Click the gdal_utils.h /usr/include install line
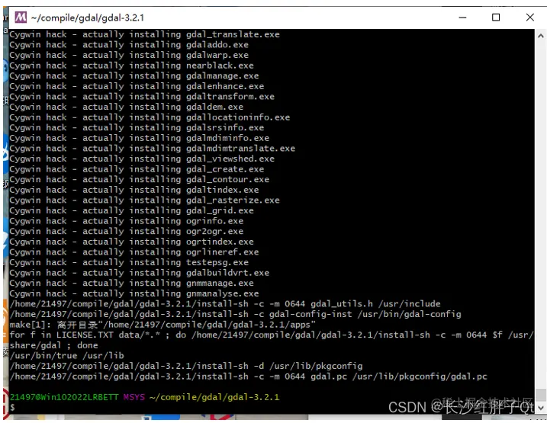Image resolution: width=547 pixels, height=423 pixels. coord(225,304)
